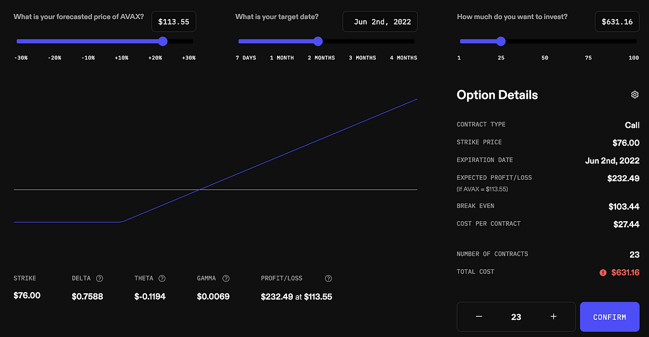Click the Total Cost amount $631.16 in red
This screenshot has width=649, height=337.
point(626,272)
